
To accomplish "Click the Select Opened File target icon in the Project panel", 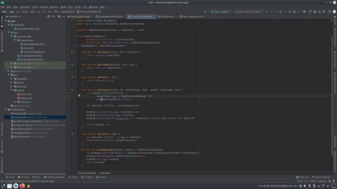I will [49, 16].
